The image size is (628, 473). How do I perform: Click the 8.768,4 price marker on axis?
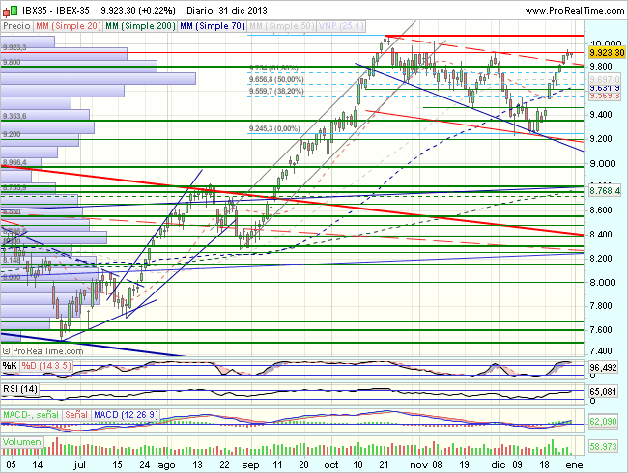pos(605,191)
